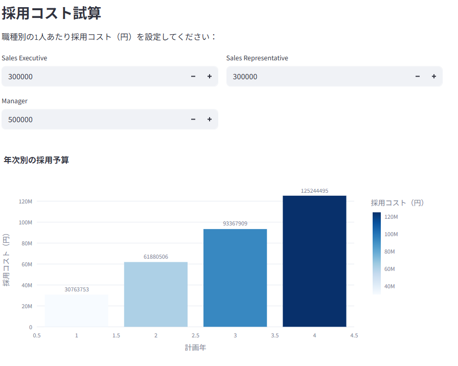Click the 2.5 tick on the x-axis
The height and width of the screenshot is (366, 458).
(195, 335)
